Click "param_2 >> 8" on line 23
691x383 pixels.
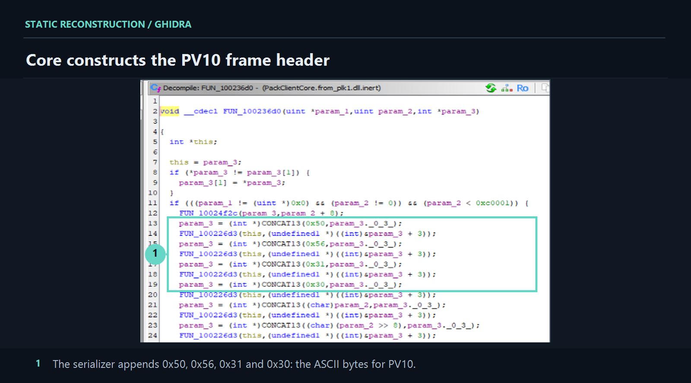point(369,325)
